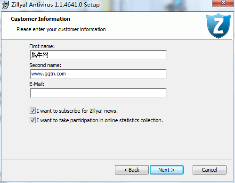Click the Customer Information heading
Screen dimensions: 235x183
point(41,19)
